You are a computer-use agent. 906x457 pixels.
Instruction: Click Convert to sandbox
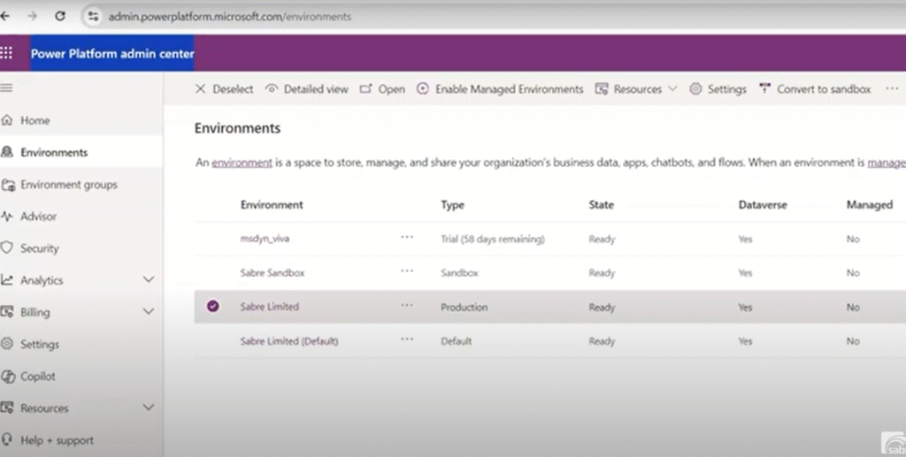coord(815,89)
